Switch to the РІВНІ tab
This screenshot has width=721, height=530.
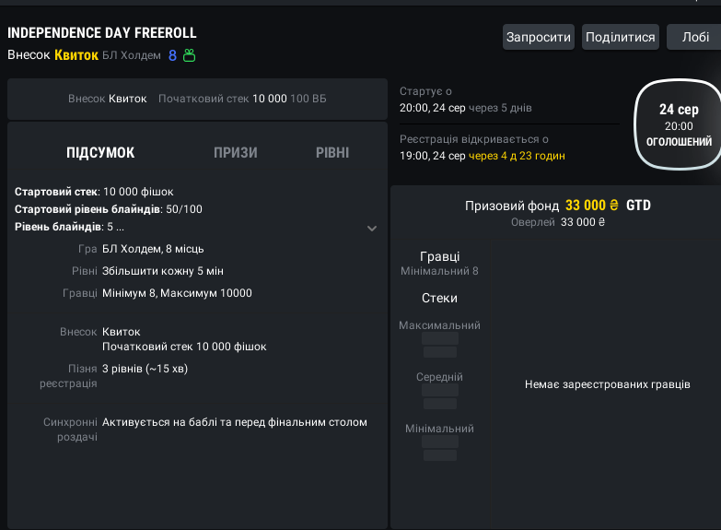pyautogui.click(x=332, y=152)
